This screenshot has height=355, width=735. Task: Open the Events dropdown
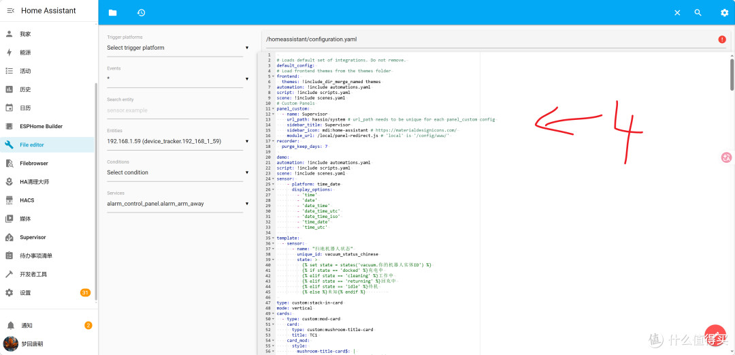tap(178, 79)
